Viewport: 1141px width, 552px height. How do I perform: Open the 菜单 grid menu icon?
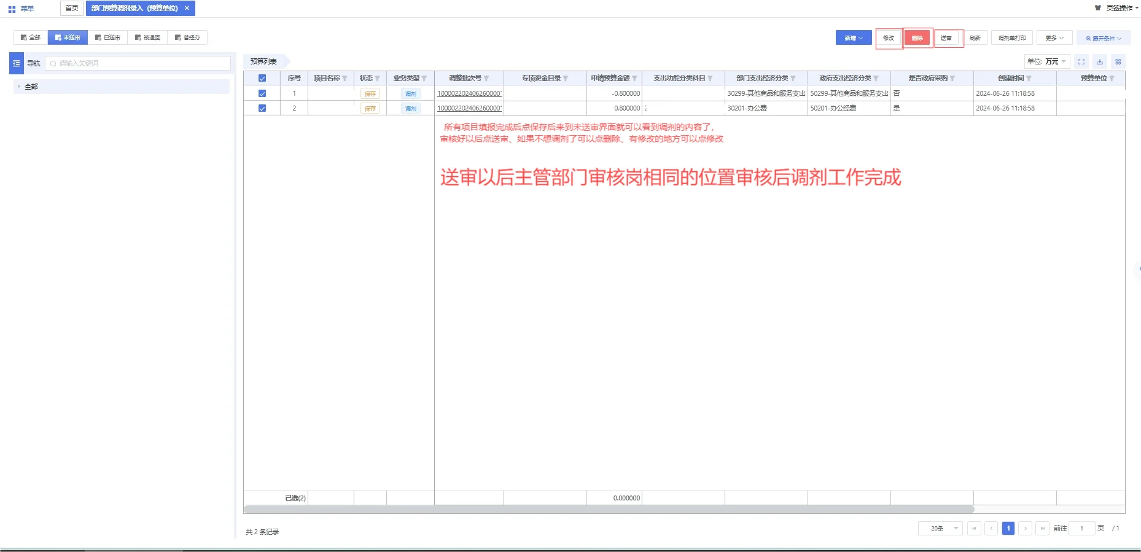tap(12, 9)
